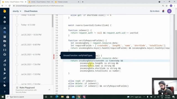Open Microsoft Store from taskbar
Image resolution: width=177 pixels, height=99 pixels.
67,97
